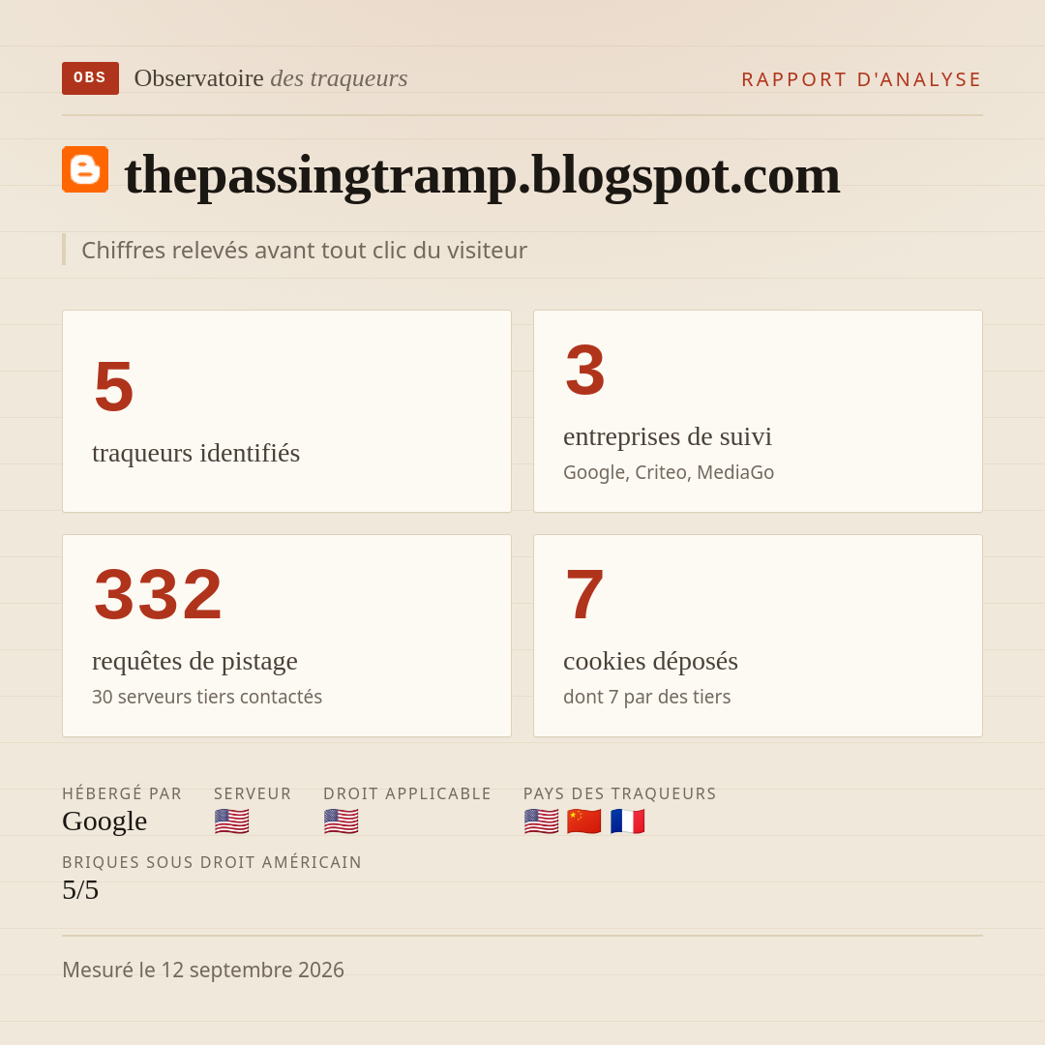Screen dimensions: 1045x1045
Task: Click the US flag under Pays des traqueurs
Action: [541, 821]
